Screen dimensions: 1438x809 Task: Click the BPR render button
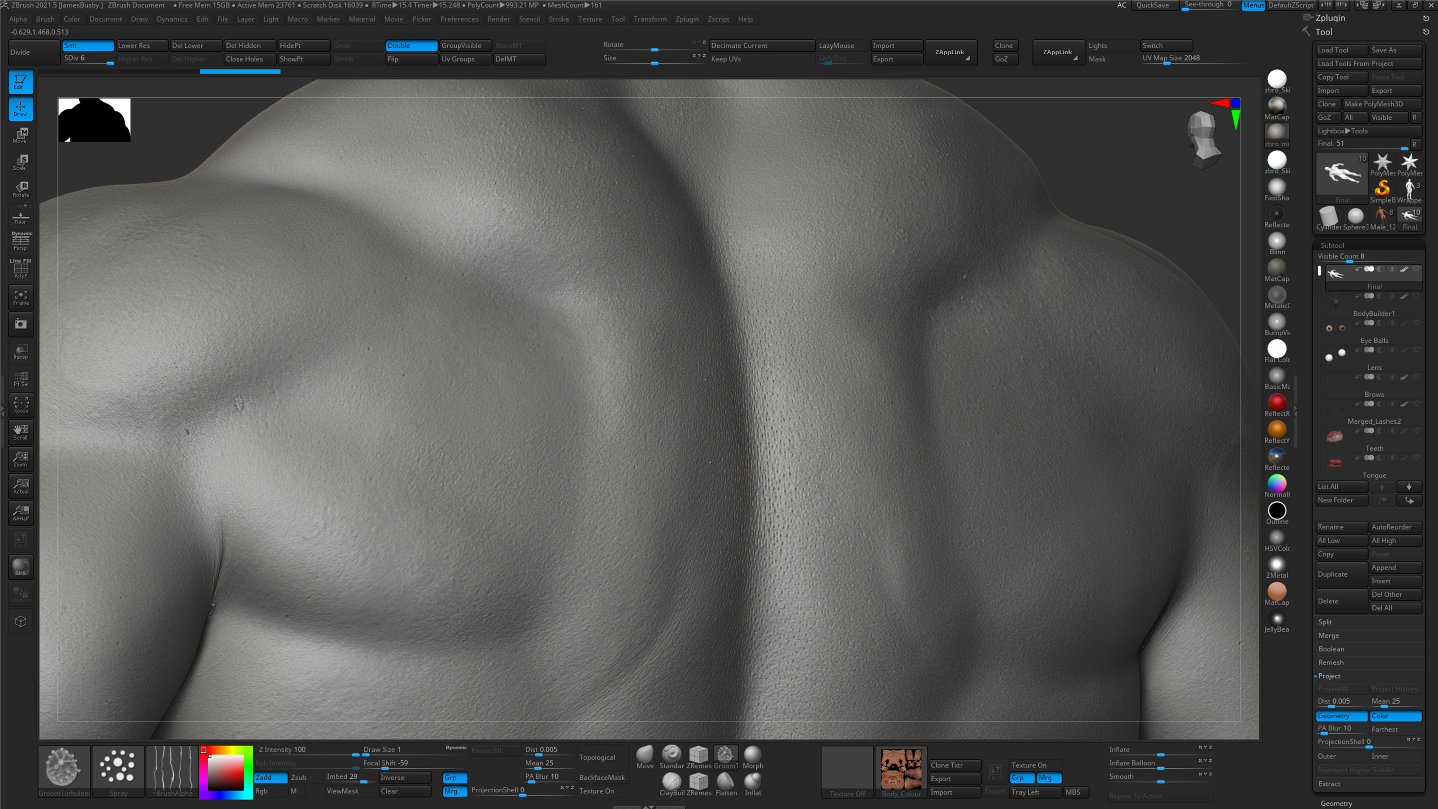point(21,567)
